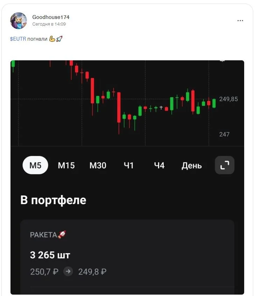
Task: Select the Ч4 four-hour timeframe
Action: [x=159, y=166]
